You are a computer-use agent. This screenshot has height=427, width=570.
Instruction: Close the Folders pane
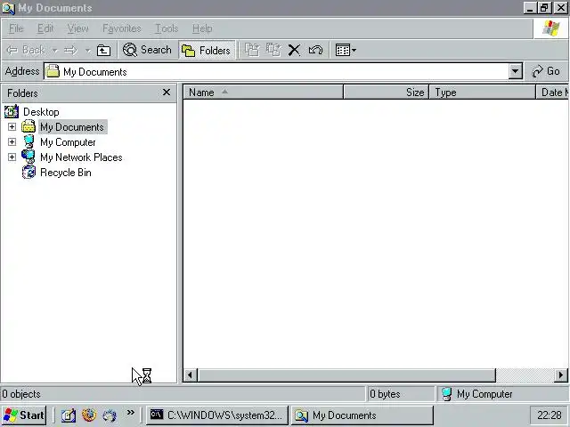click(167, 93)
